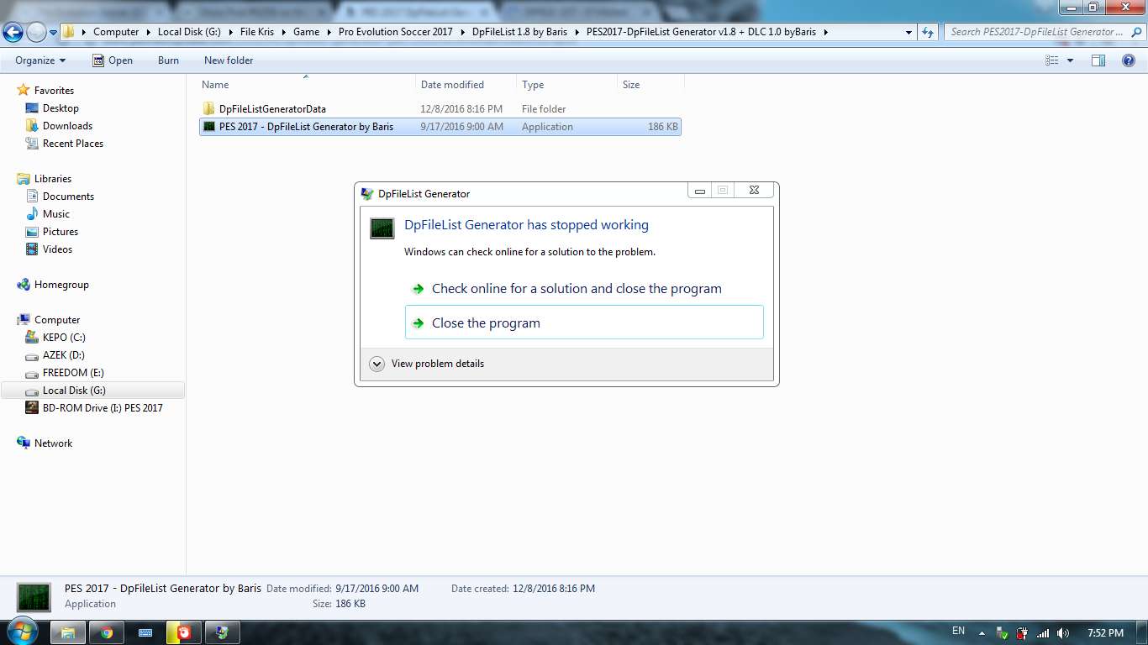The width and height of the screenshot is (1148, 645).
Task: Click the volume speaker tray icon
Action: coord(1063,633)
